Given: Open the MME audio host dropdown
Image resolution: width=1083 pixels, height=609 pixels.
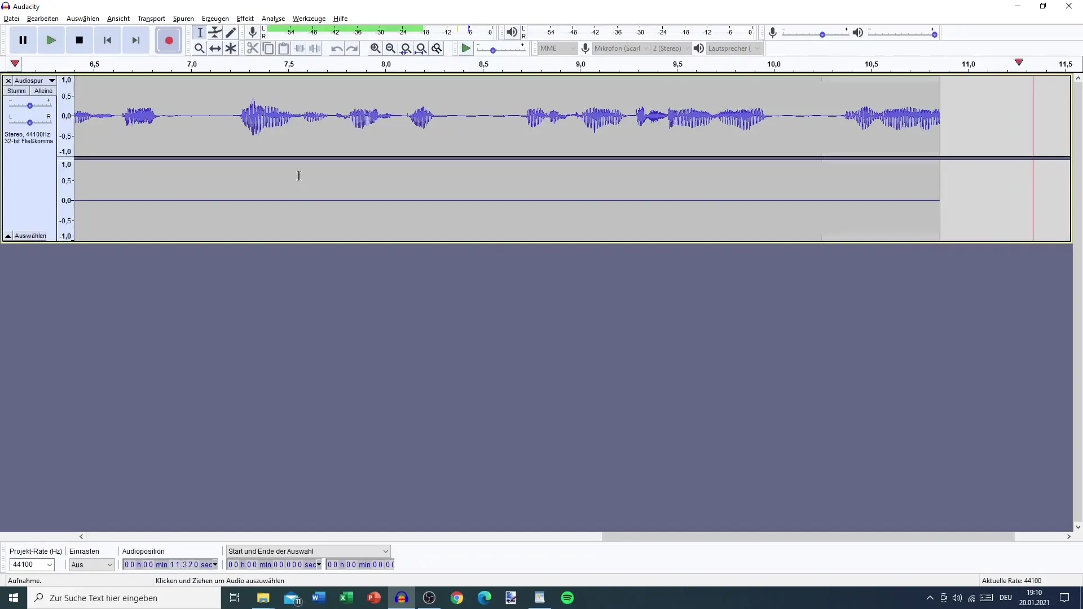Looking at the screenshot, I should pyautogui.click(x=557, y=48).
